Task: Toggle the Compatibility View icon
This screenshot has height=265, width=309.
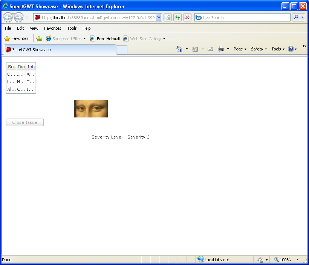Action: (x=168, y=18)
